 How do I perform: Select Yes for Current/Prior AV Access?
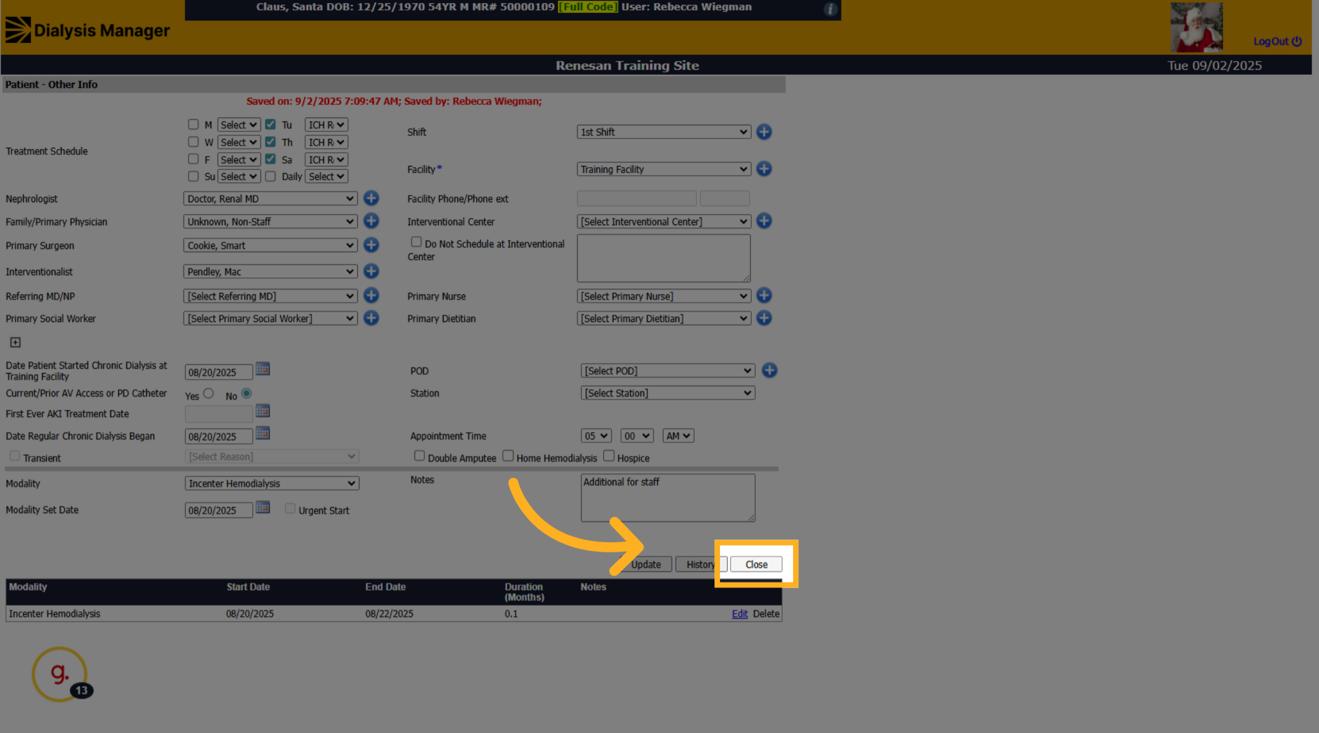[208, 394]
